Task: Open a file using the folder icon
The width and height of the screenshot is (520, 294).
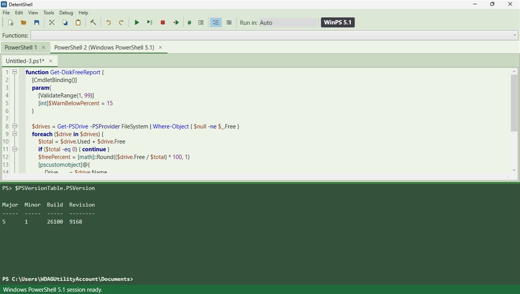Action: coord(24,22)
